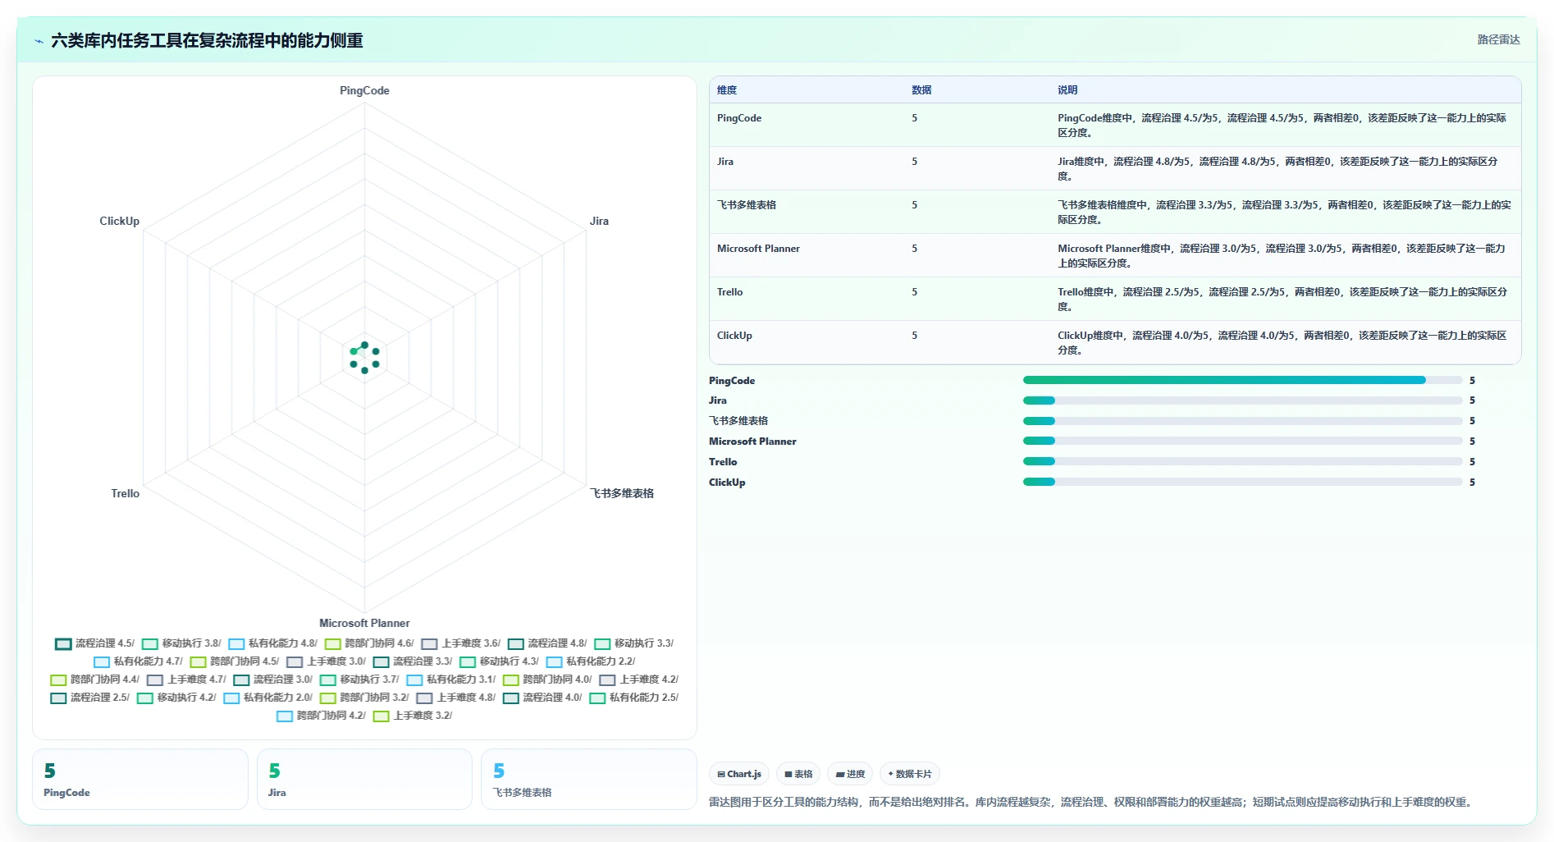
Task: Toggle legend series 流程治理 3.3/
Action: pyautogui.click(x=413, y=661)
